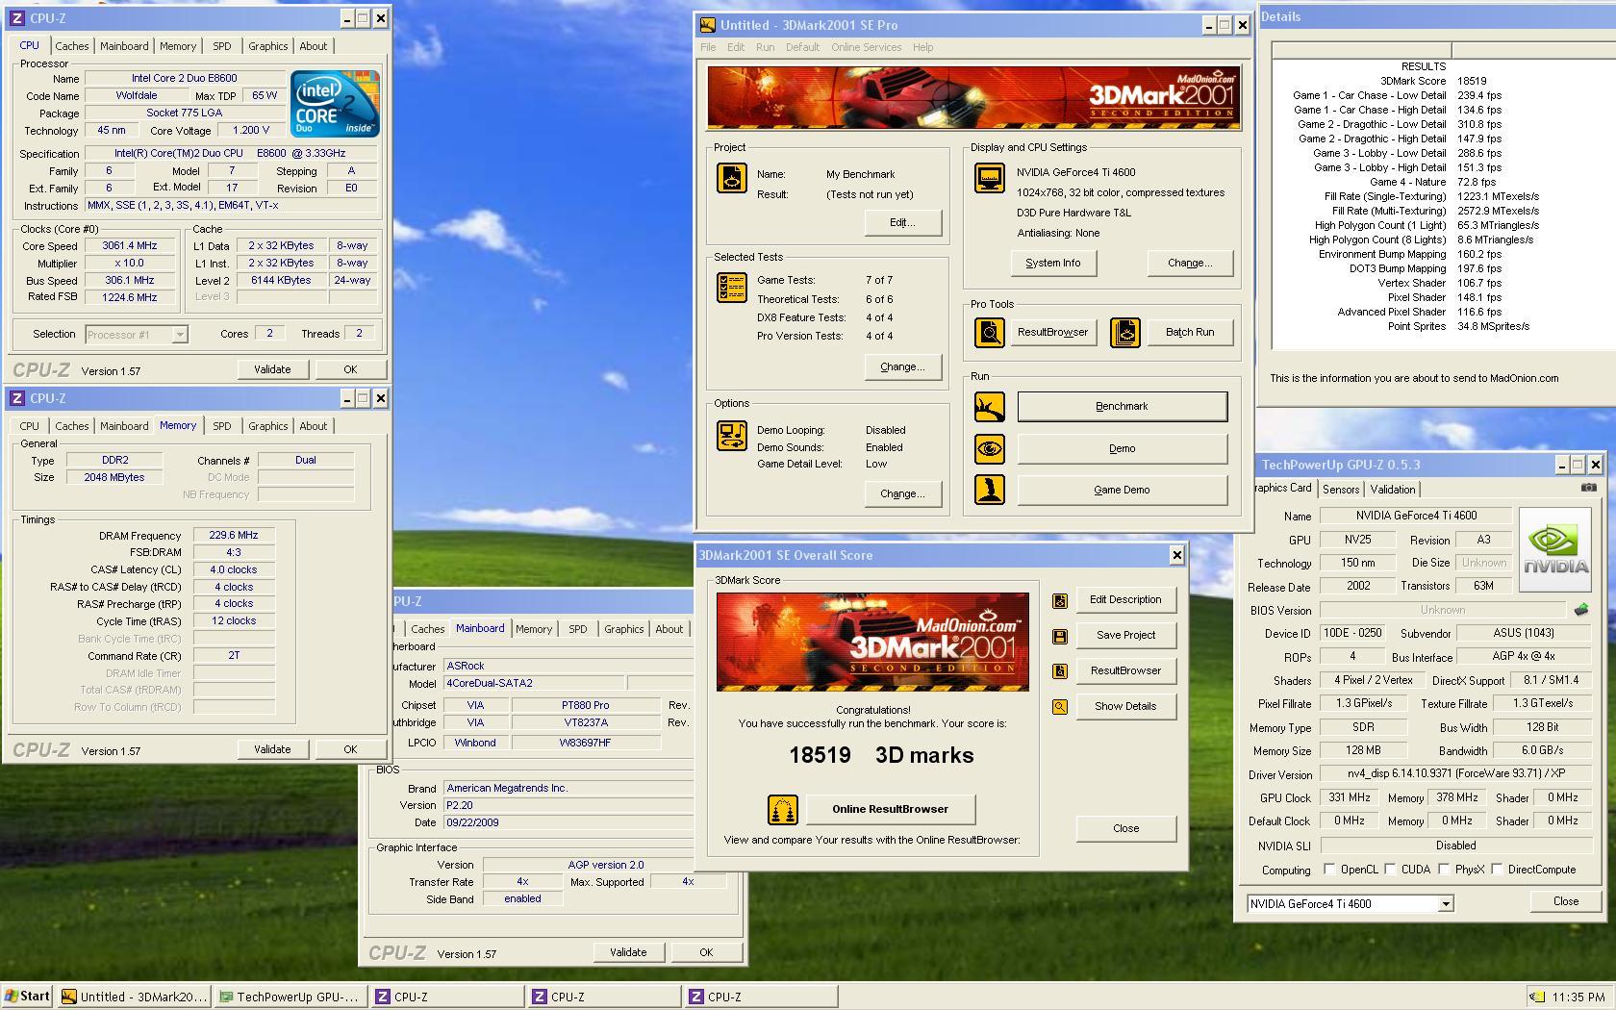Click the System Info button
Screen dimensions: 1616x1010
click(1053, 264)
